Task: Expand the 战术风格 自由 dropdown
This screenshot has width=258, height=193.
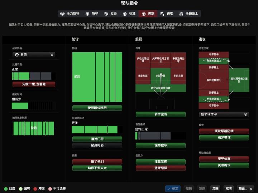Action: pyautogui.click(x=52, y=55)
